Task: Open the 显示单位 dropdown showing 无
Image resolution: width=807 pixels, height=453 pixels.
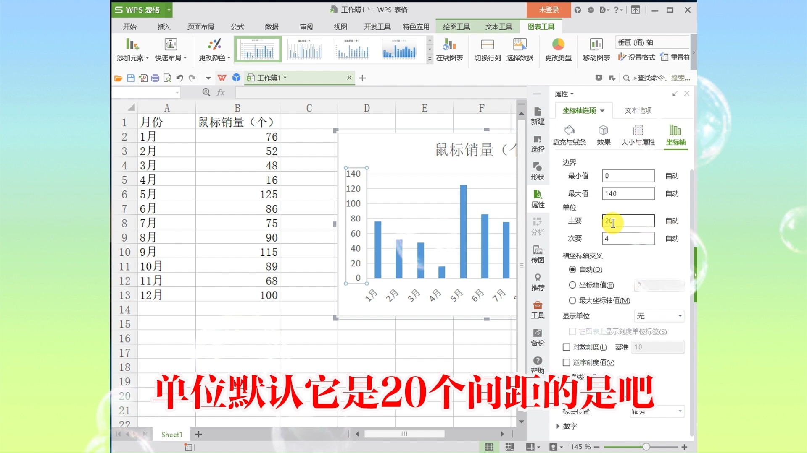Action: point(658,316)
